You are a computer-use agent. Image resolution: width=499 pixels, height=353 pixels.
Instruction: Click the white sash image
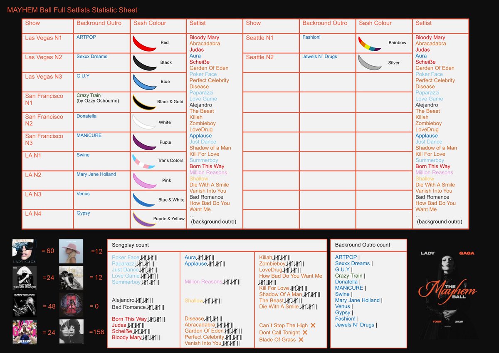click(144, 122)
